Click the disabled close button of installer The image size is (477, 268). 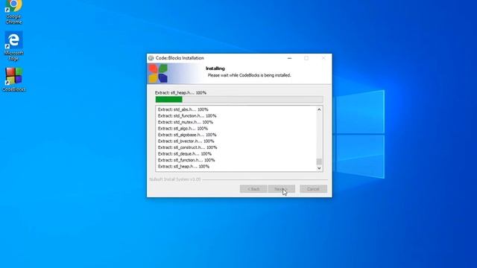coord(323,58)
